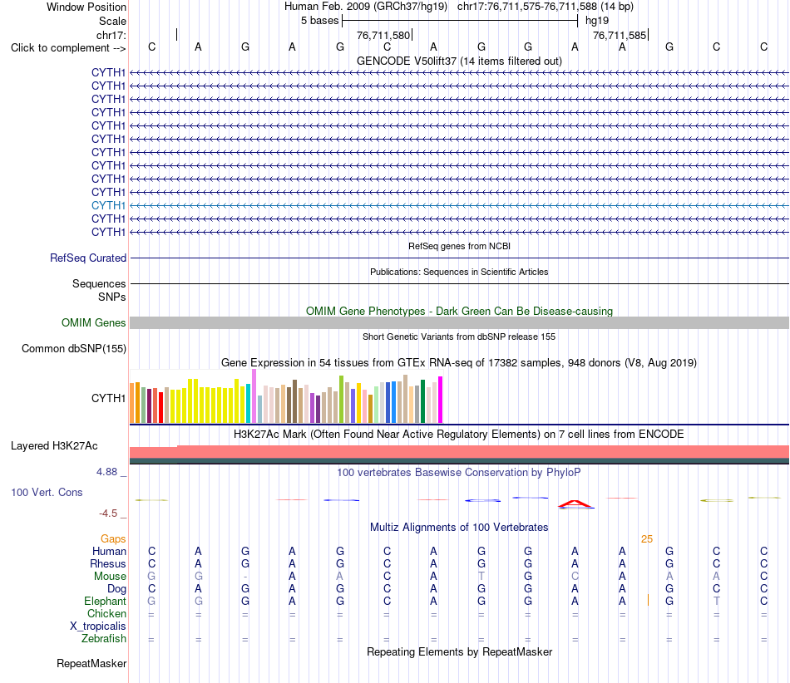Click the 4.88 PhyloP upper scale value
The image size is (790, 683).
point(106,472)
